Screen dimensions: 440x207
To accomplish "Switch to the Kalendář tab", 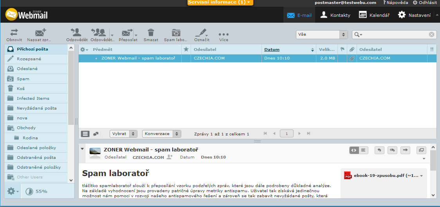I will pyautogui.click(x=374, y=15).
